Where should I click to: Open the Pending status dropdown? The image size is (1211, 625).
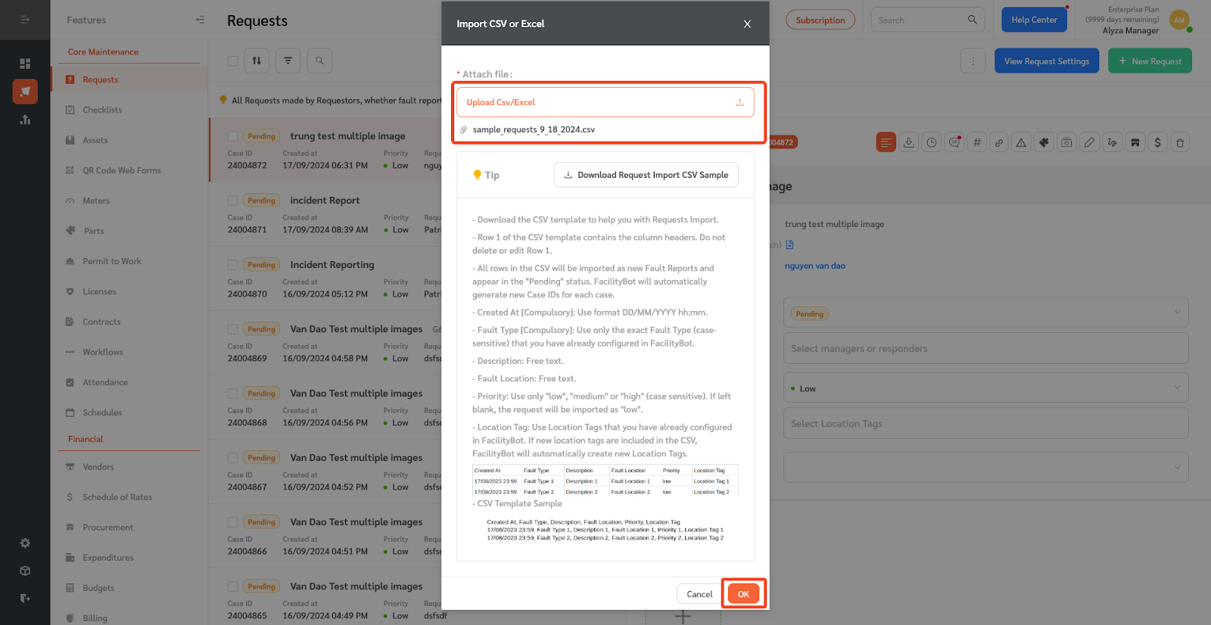tap(985, 312)
